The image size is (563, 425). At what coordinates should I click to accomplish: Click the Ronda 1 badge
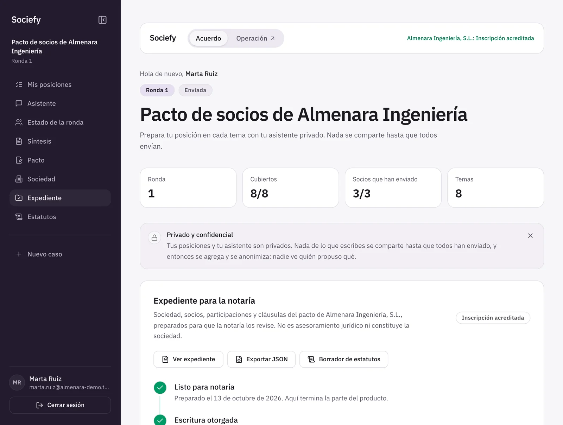coord(157,90)
